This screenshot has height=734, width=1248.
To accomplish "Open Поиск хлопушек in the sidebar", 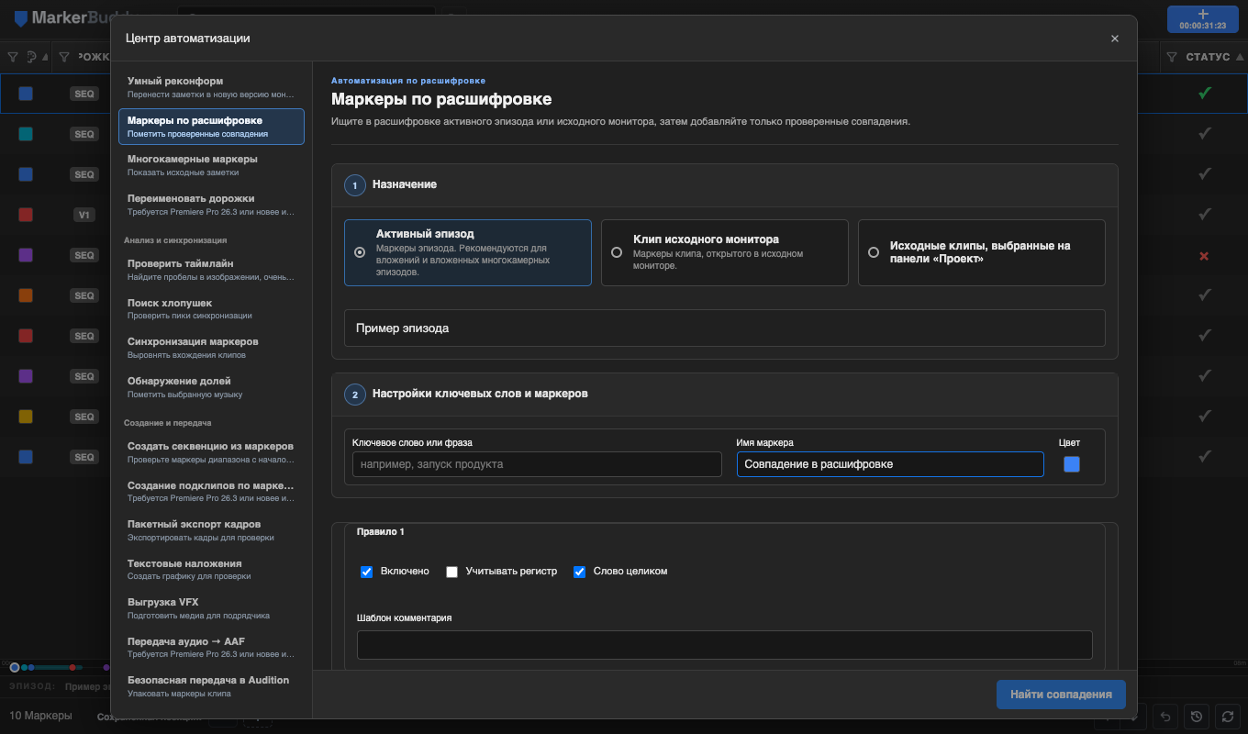I will coord(211,309).
